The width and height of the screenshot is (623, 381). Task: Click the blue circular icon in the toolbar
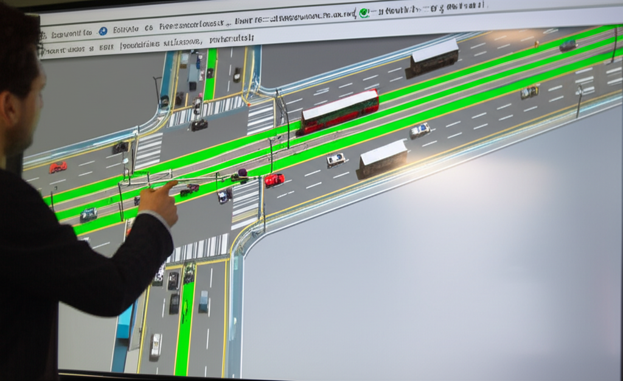103,31
